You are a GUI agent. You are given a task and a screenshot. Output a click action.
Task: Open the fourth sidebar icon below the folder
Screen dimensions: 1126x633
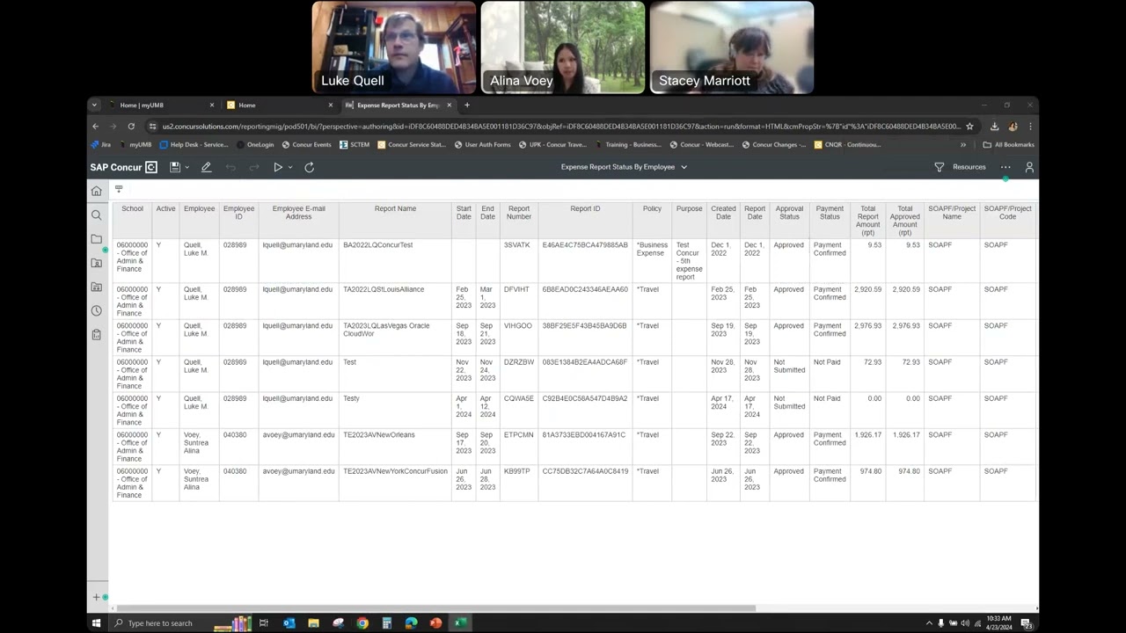click(96, 263)
